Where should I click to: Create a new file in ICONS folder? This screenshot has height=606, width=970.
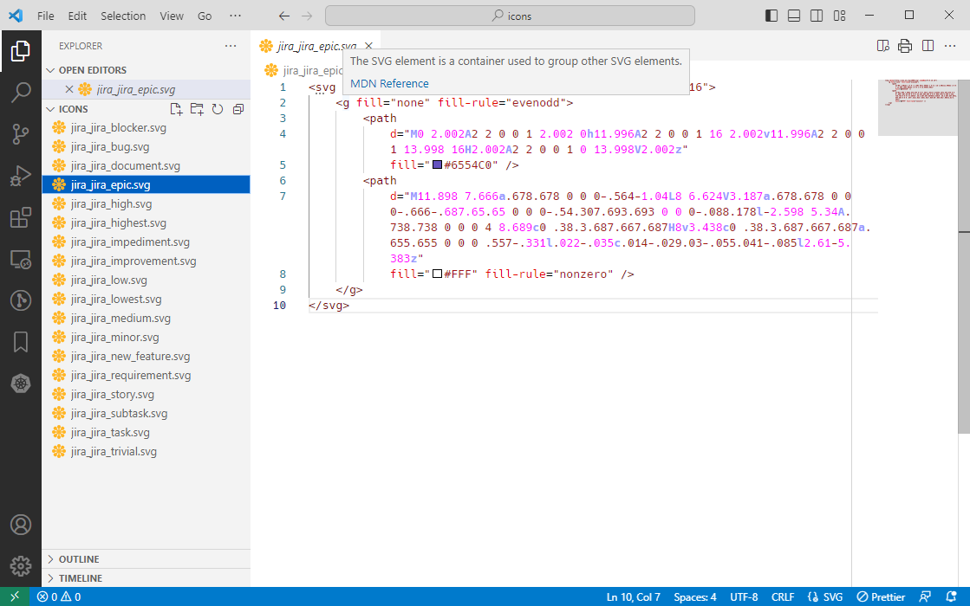tap(176, 109)
